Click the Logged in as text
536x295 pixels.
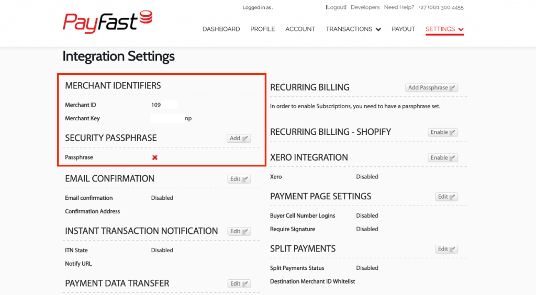click(x=258, y=7)
